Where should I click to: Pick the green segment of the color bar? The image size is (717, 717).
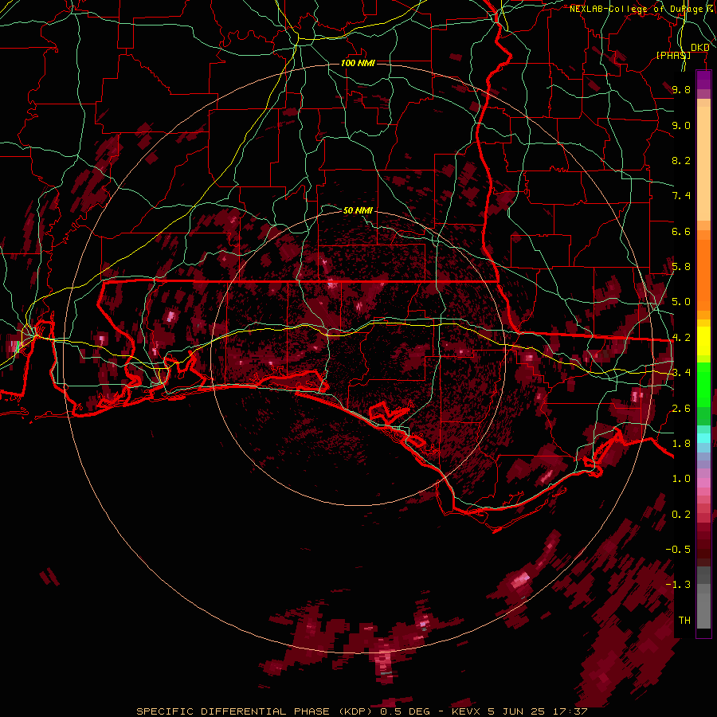(703, 385)
